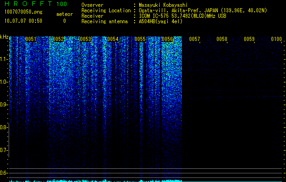
Task: Click the meteor count label
Action: pos(65,14)
